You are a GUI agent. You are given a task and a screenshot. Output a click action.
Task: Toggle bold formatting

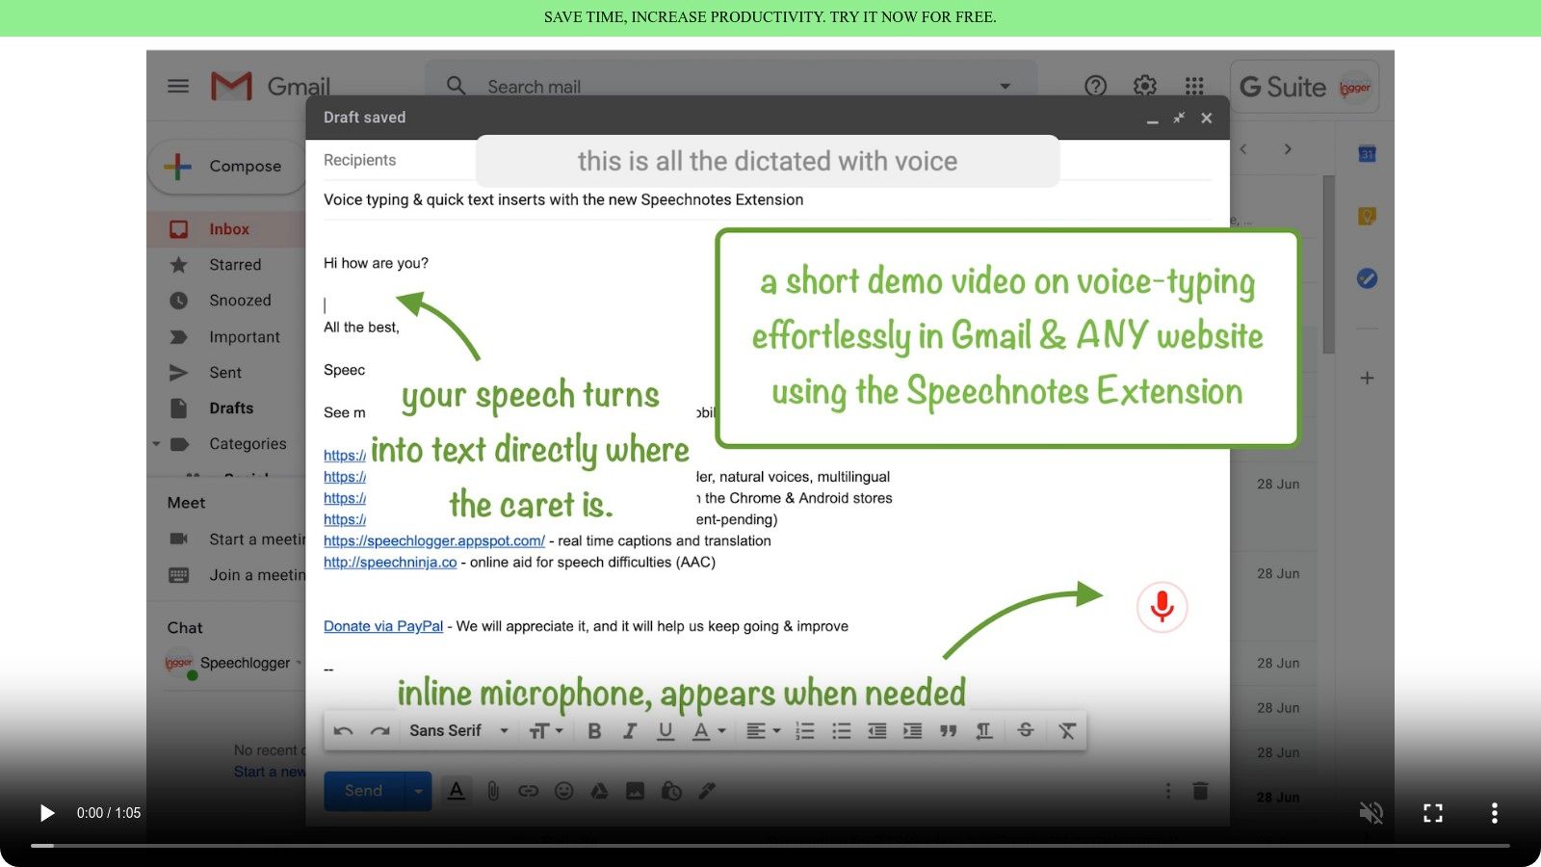[x=594, y=730]
